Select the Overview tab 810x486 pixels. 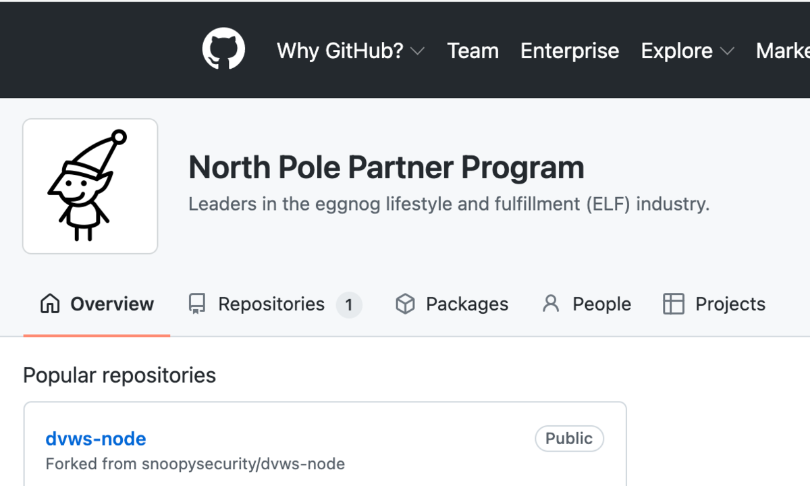pyautogui.click(x=97, y=304)
